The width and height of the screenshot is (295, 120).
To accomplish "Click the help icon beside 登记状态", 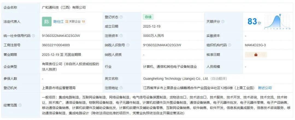I will pos(121,17).
